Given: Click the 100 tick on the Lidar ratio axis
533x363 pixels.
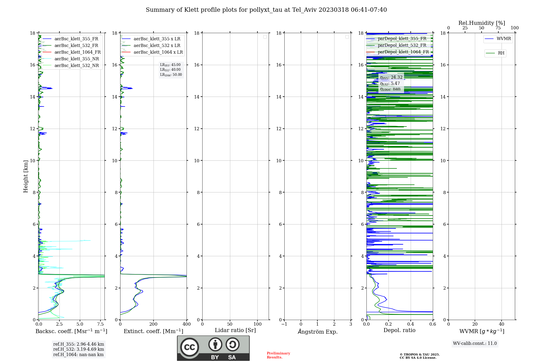Looking at the screenshot, I should coord(257,324).
